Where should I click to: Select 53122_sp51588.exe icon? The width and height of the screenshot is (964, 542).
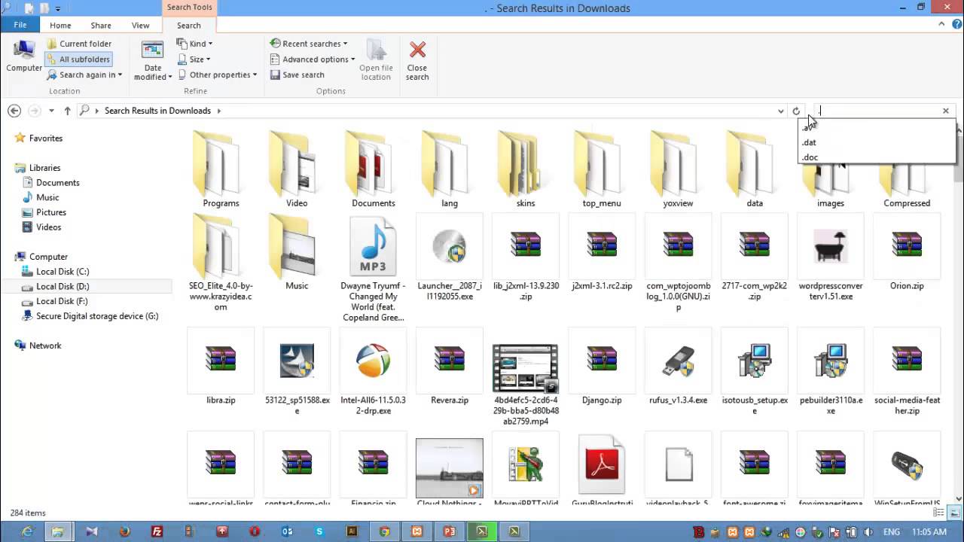click(297, 361)
